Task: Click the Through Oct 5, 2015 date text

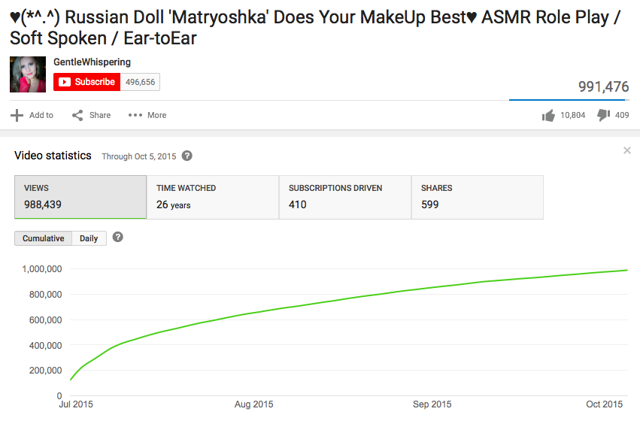Action: coord(139,156)
